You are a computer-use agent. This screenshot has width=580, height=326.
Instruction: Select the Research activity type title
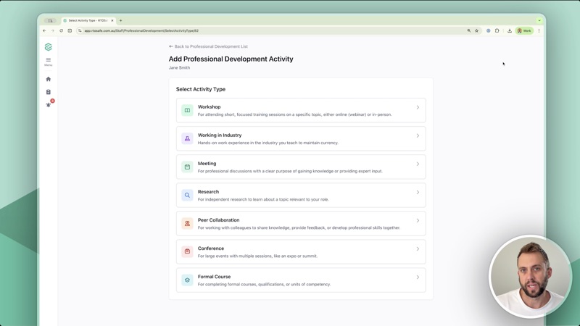(x=208, y=192)
